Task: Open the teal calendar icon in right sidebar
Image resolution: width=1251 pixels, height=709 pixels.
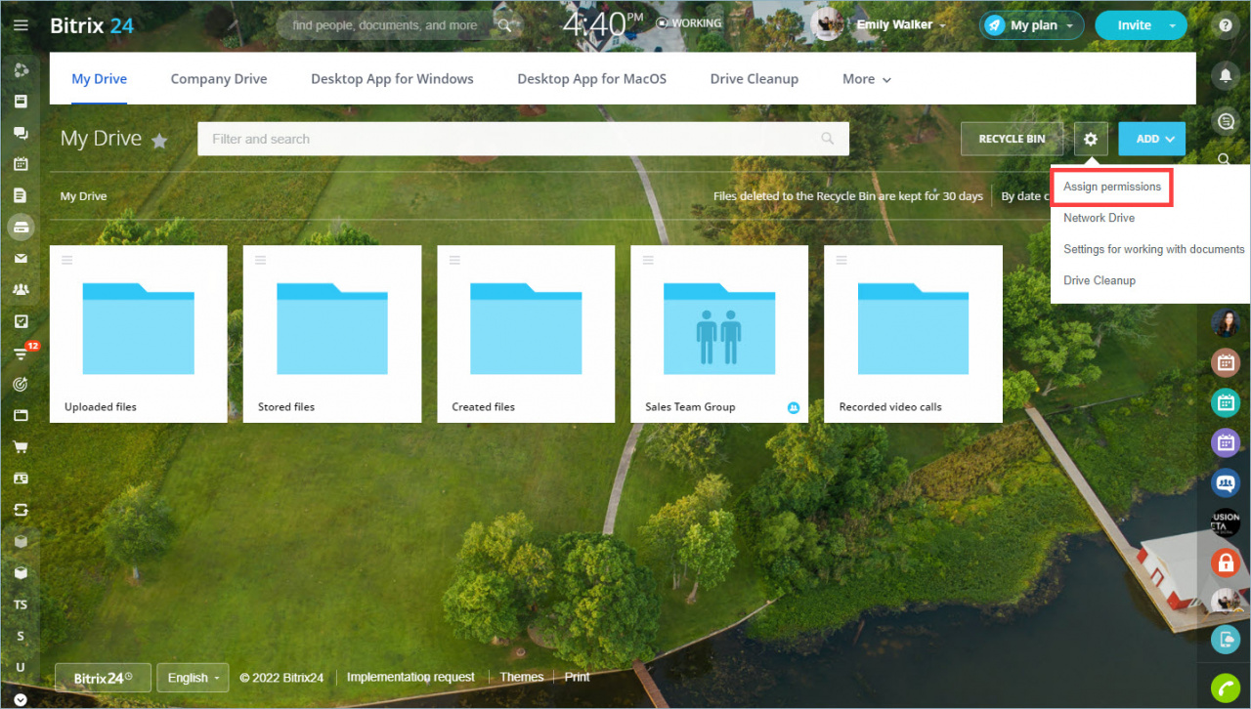Action: click(x=1225, y=401)
